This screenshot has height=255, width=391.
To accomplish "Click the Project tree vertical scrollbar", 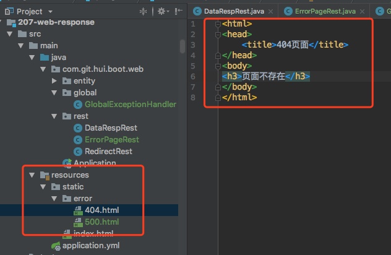I will tap(183, 46).
